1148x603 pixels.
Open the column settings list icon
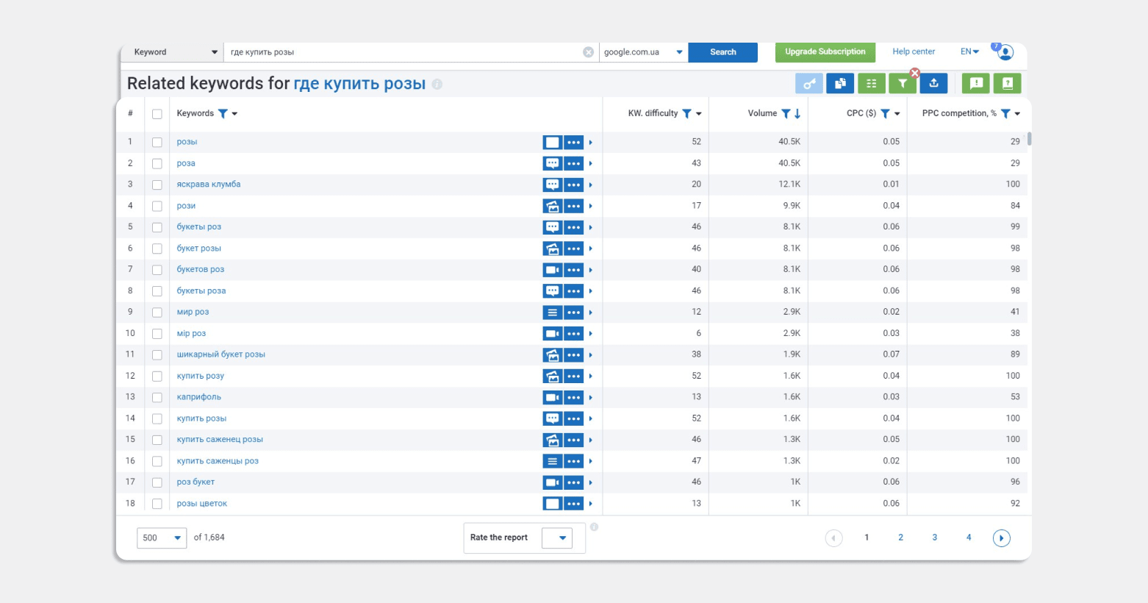tap(871, 84)
